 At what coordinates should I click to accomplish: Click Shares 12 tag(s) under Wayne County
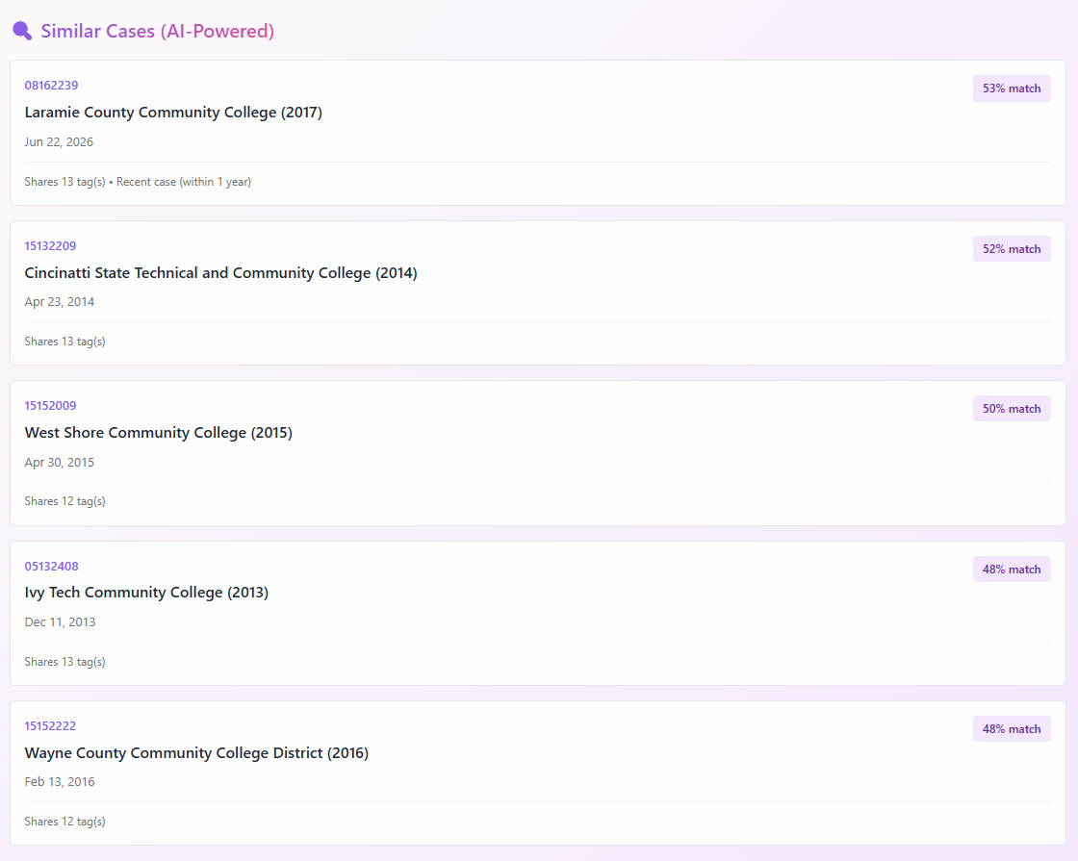click(x=65, y=822)
